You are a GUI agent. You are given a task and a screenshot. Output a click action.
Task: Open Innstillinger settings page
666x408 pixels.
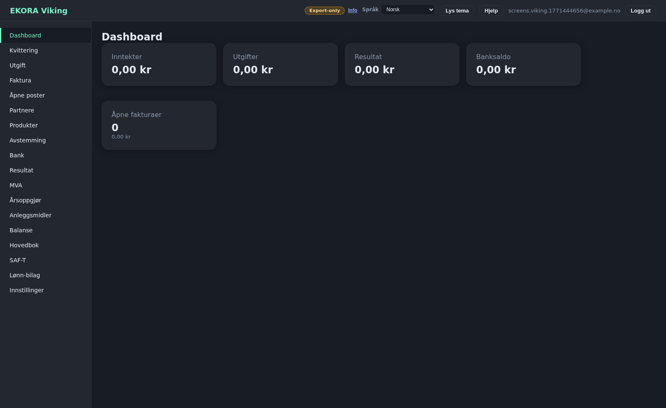point(27,290)
